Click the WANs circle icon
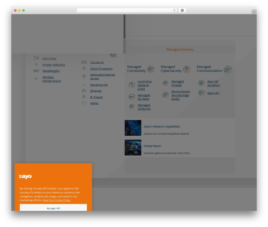 click(84, 103)
